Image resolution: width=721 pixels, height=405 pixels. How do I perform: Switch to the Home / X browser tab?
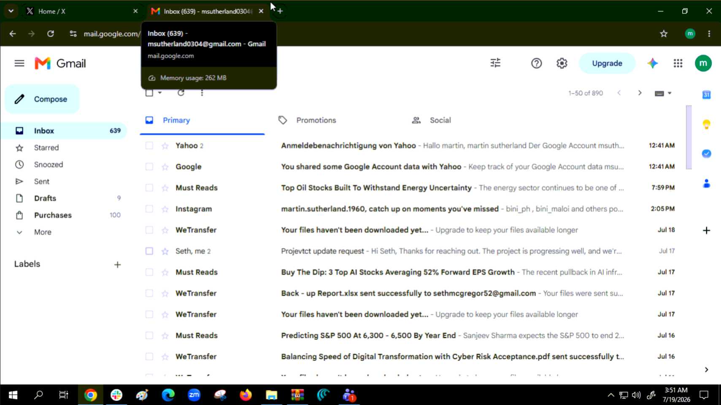click(81, 11)
